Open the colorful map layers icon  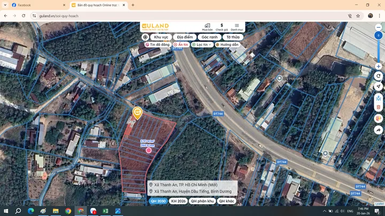[379, 118]
